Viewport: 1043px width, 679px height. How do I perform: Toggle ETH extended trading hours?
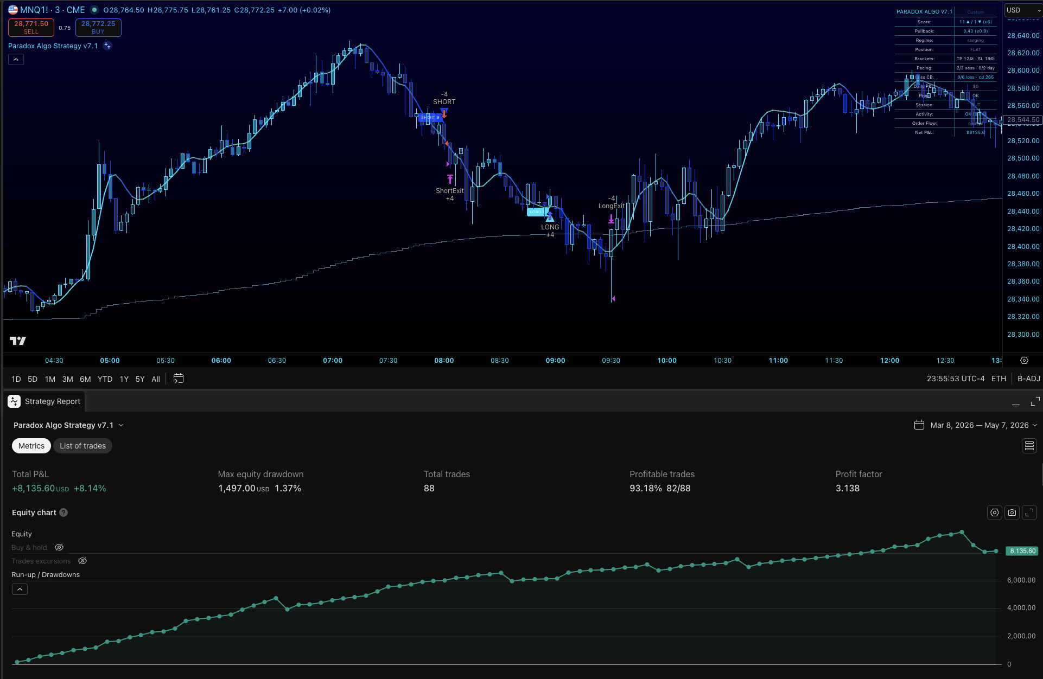coord(999,379)
